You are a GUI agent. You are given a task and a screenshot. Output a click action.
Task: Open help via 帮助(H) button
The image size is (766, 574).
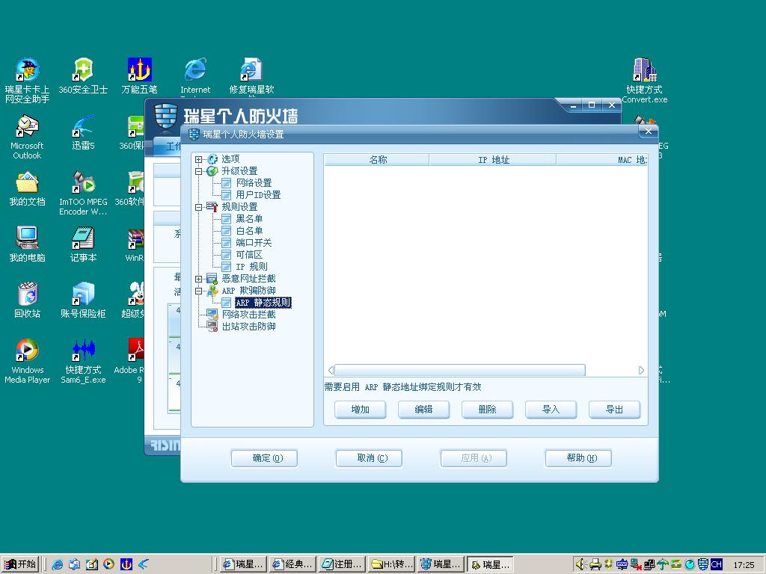(578, 458)
